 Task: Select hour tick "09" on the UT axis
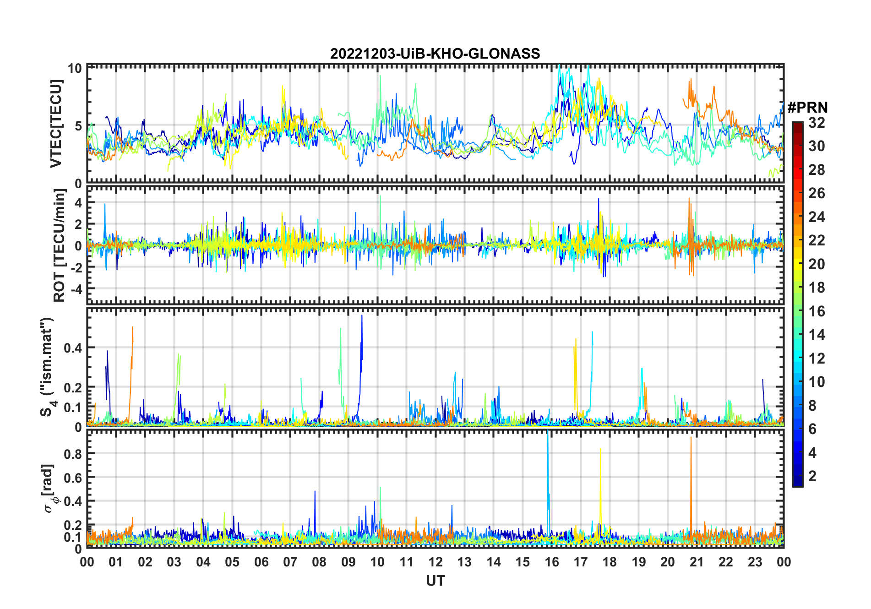[x=348, y=562]
